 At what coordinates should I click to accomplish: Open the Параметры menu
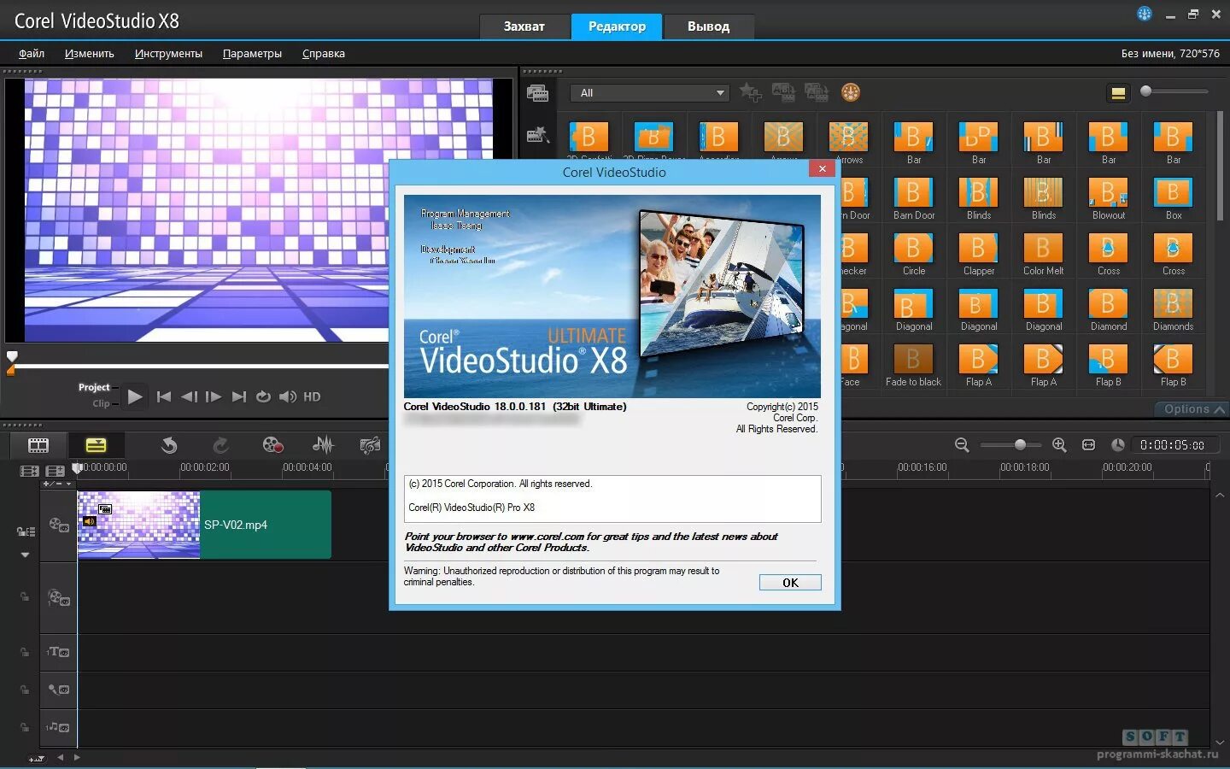pyautogui.click(x=252, y=53)
